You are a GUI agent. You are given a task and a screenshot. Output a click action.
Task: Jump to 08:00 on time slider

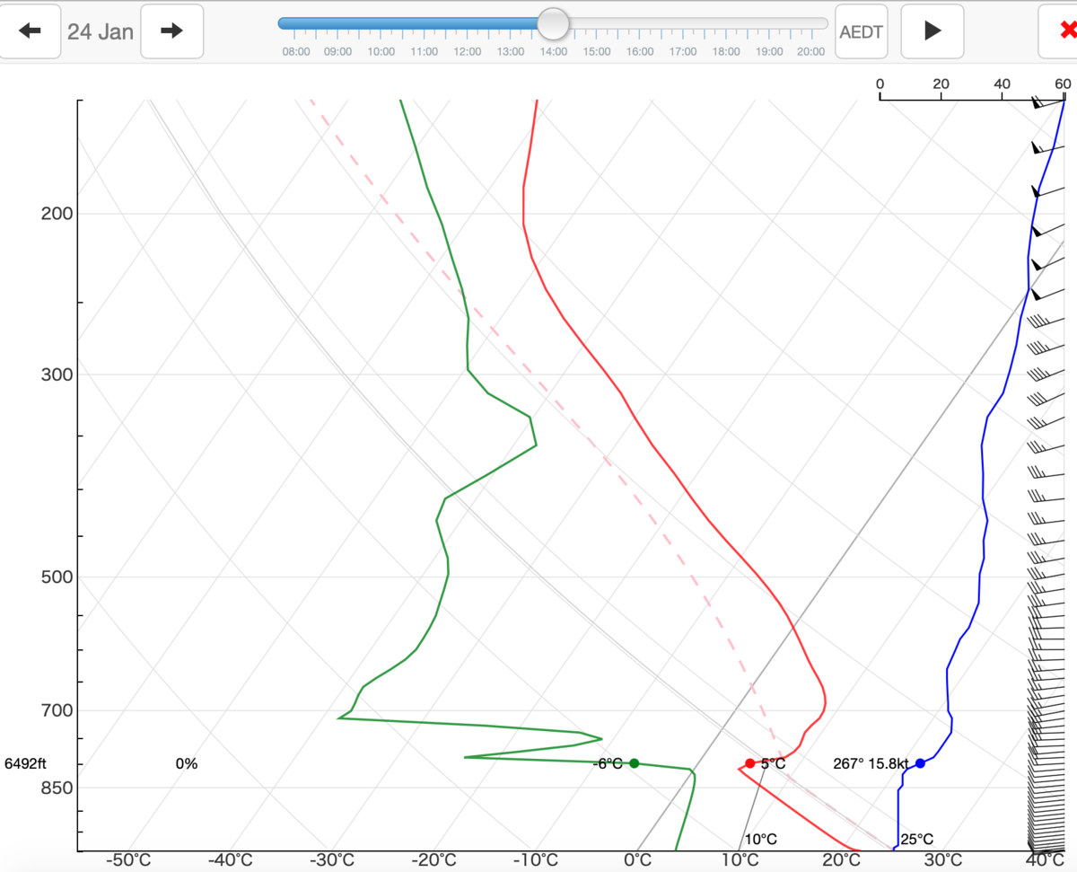tap(296, 52)
